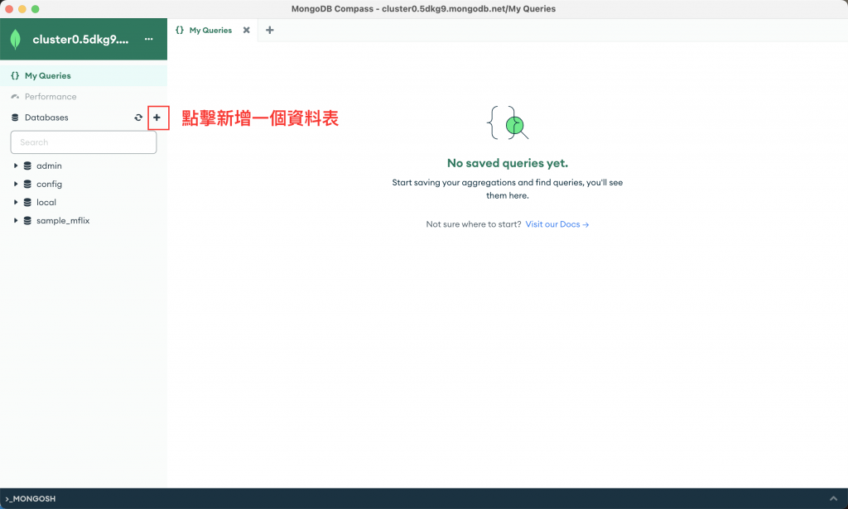Click the local database icon
The image size is (848, 509).
coord(27,202)
